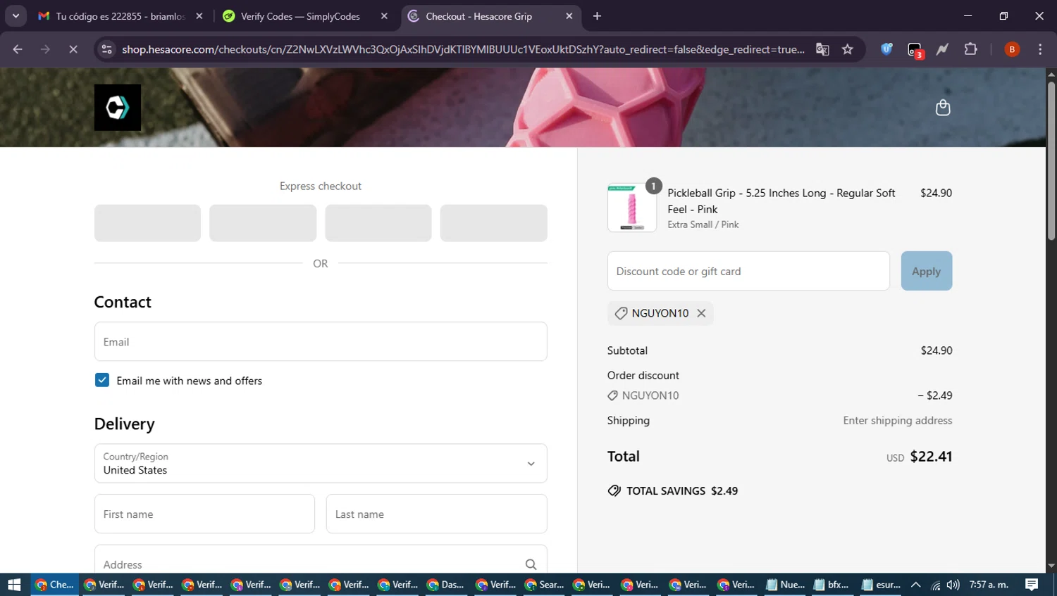The width and height of the screenshot is (1057, 596).
Task: Click the Discount code or gift card field
Action: 748,271
